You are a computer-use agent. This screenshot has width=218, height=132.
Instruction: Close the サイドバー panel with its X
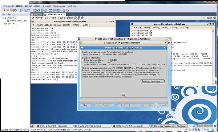pos(28,14)
